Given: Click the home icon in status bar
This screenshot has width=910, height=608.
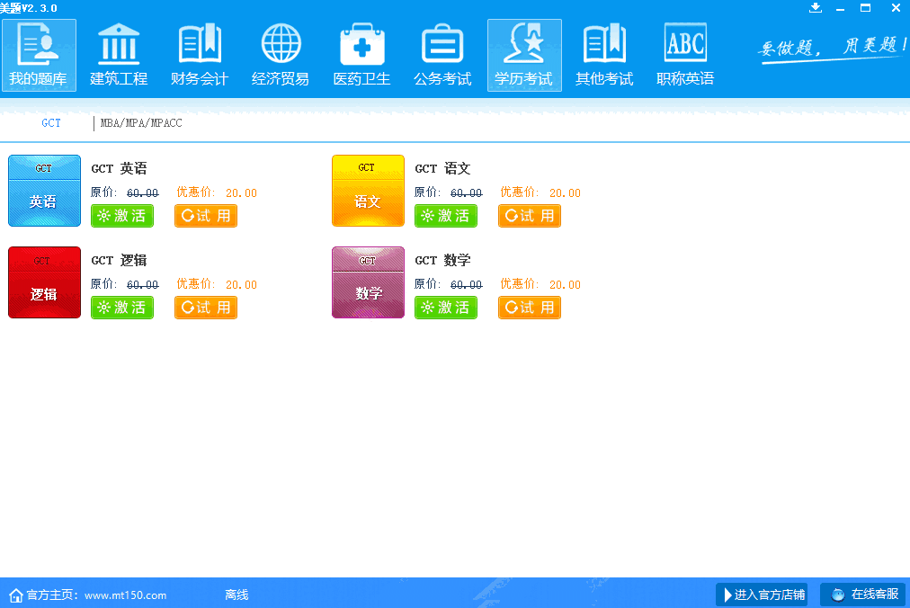Looking at the screenshot, I should tap(16, 595).
